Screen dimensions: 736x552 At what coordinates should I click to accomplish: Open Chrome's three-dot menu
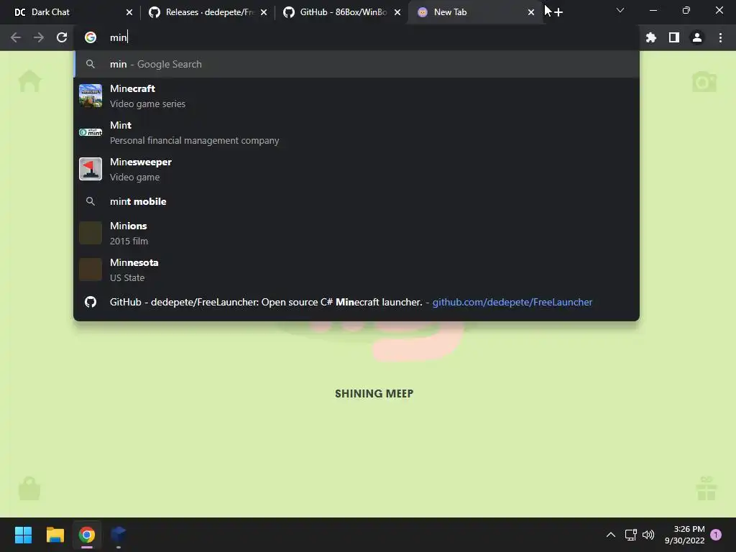[x=720, y=37]
